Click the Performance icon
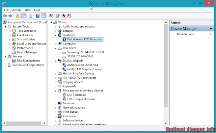 (x=14, y=48)
